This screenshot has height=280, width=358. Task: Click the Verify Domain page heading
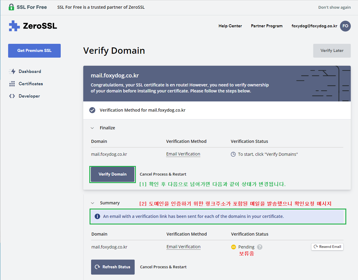coord(114,51)
